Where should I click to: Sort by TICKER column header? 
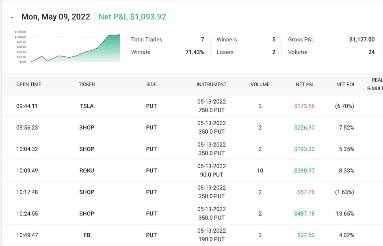(87, 84)
